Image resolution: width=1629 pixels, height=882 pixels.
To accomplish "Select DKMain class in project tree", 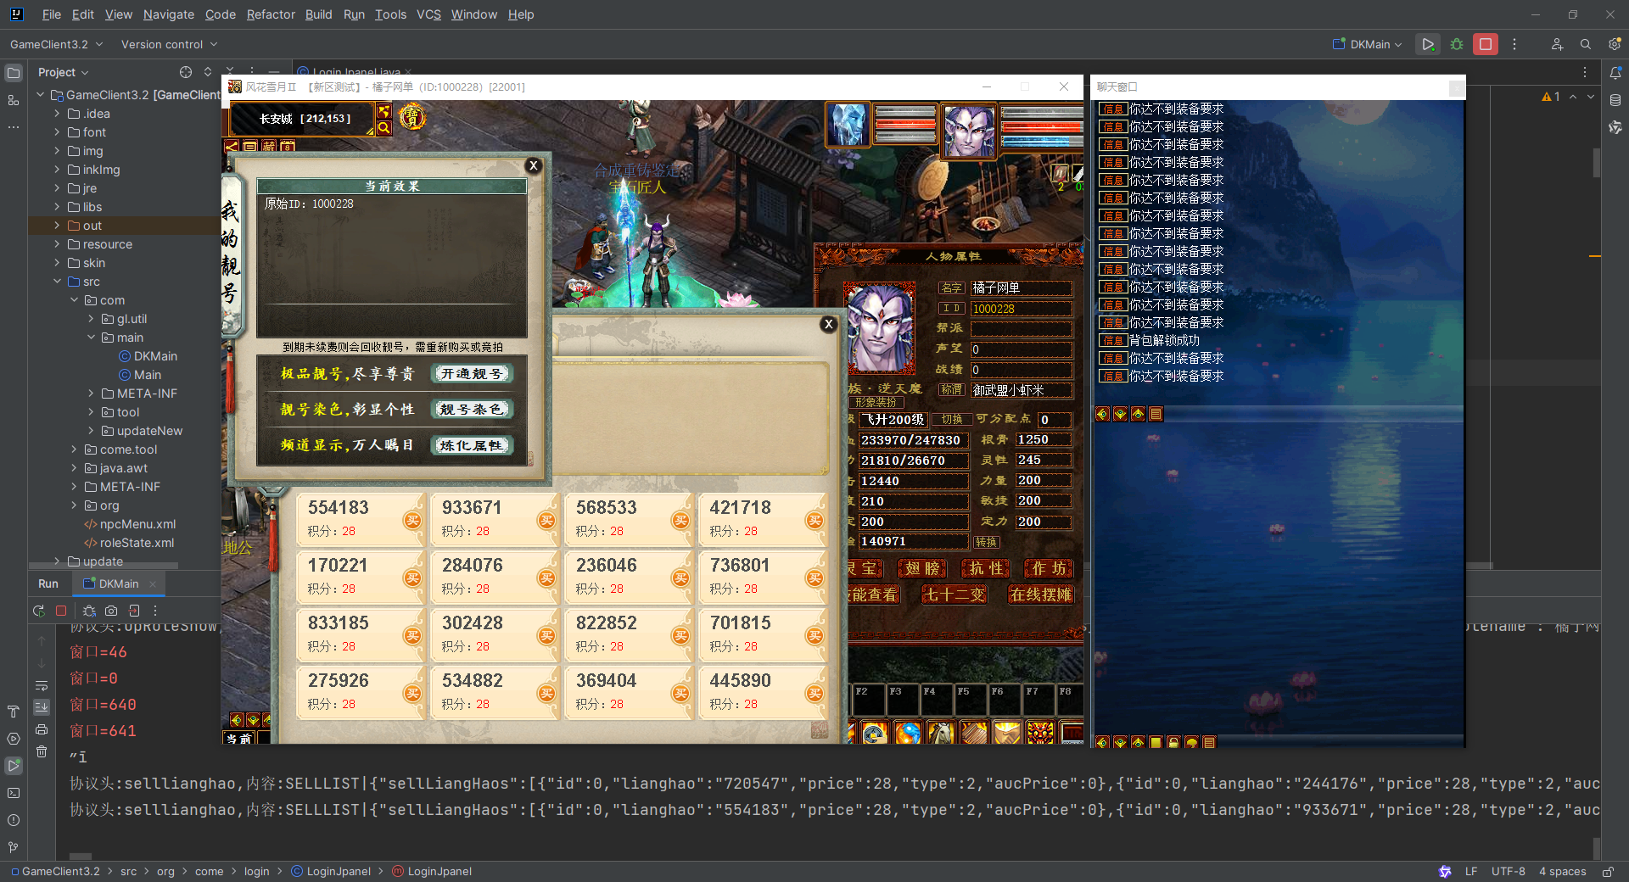I will pos(155,356).
